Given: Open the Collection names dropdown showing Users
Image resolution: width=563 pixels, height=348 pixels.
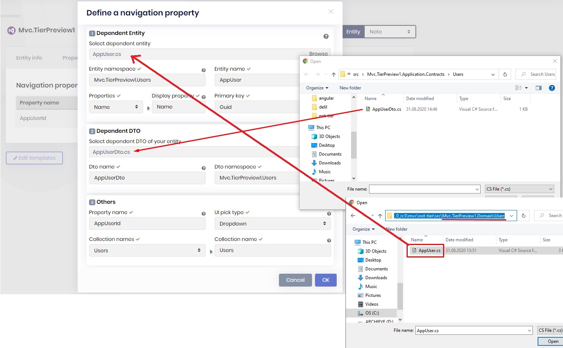Looking at the screenshot, I should pyautogui.click(x=147, y=250).
